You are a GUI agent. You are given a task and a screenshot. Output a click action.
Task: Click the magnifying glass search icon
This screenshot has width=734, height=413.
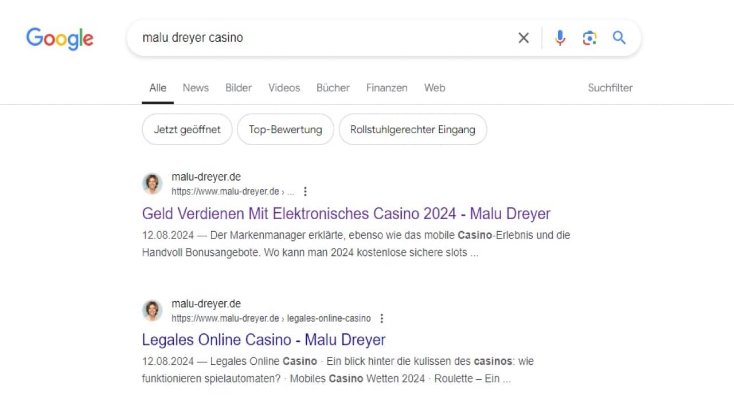point(619,38)
